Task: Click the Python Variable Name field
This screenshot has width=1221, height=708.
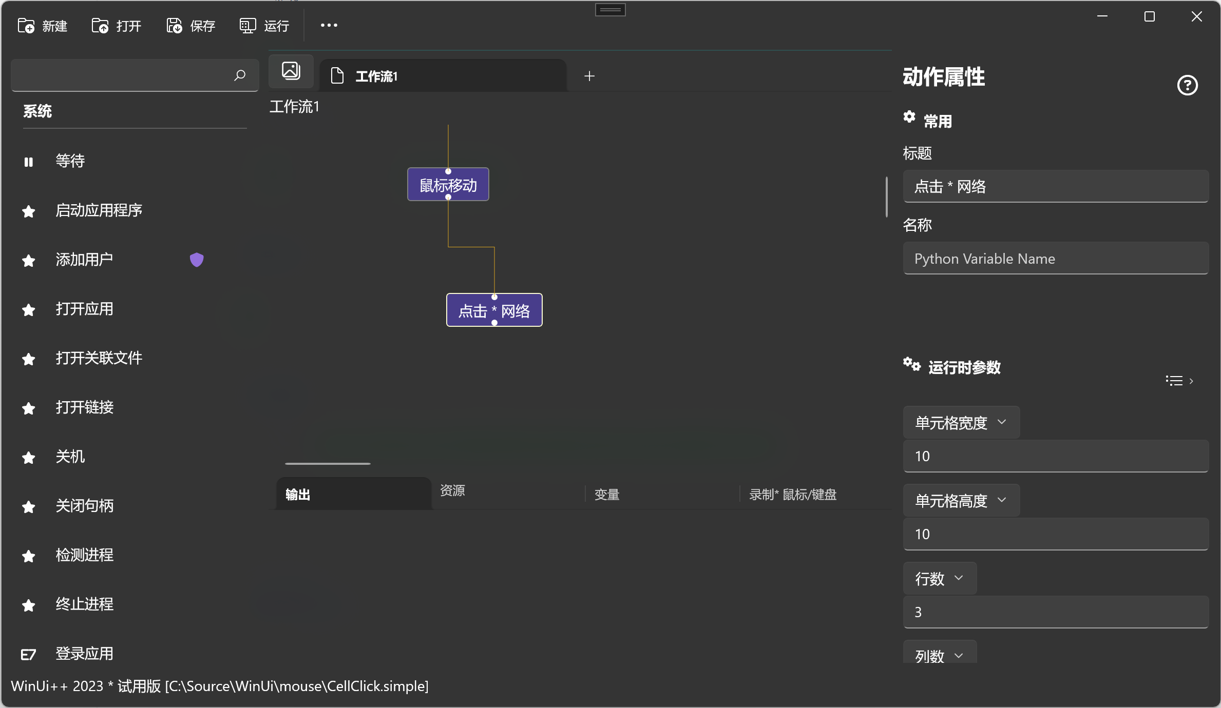Action: (x=1055, y=259)
